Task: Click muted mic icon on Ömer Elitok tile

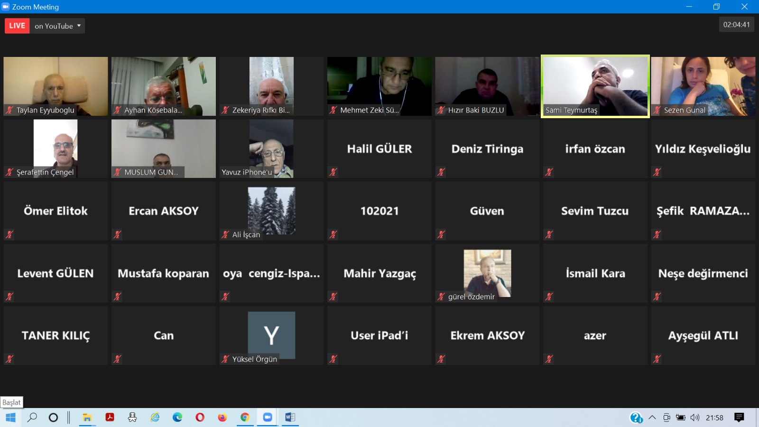Action: 9,234
